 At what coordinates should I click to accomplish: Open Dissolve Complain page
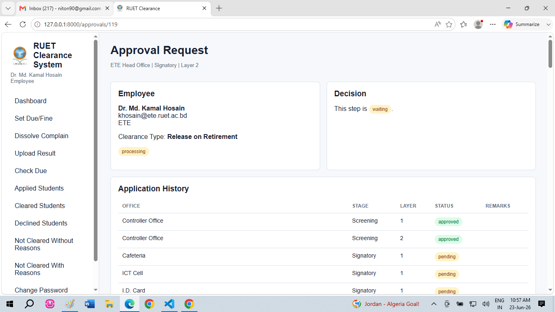(x=41, y=136)
